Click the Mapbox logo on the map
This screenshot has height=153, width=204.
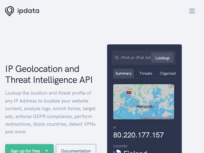click(115, 118)
